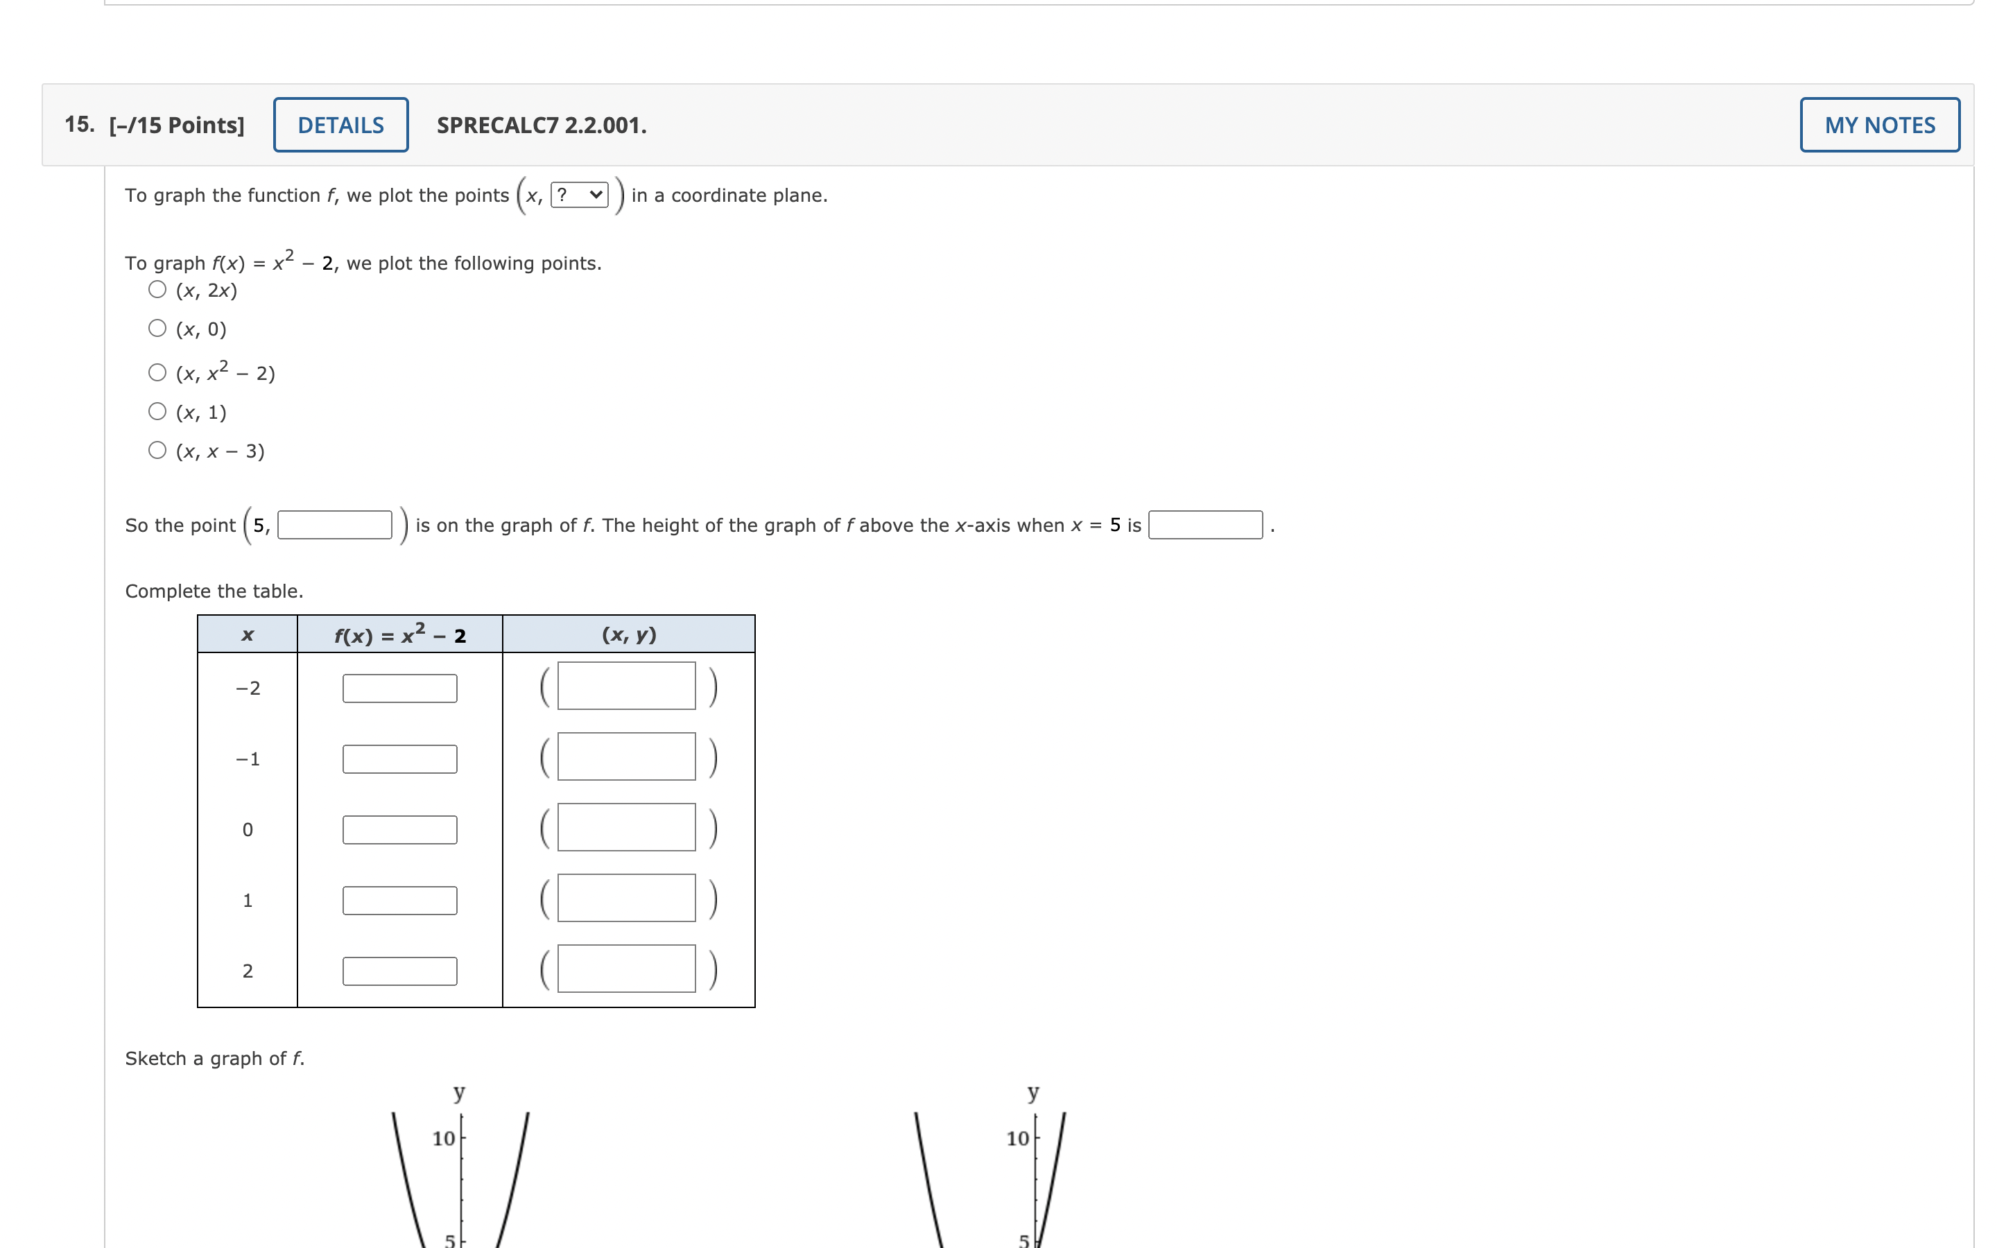The width and height of the screenshot is (1997, 1248).
Task: Fill the (x, y) pair for x = −2
Action: (627, 686)
